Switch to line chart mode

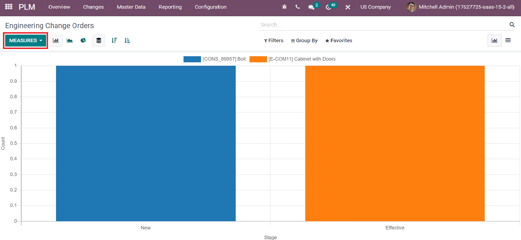70,40
